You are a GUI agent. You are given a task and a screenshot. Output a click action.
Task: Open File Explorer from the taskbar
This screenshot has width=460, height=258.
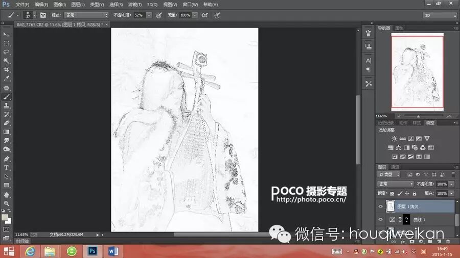50,251
